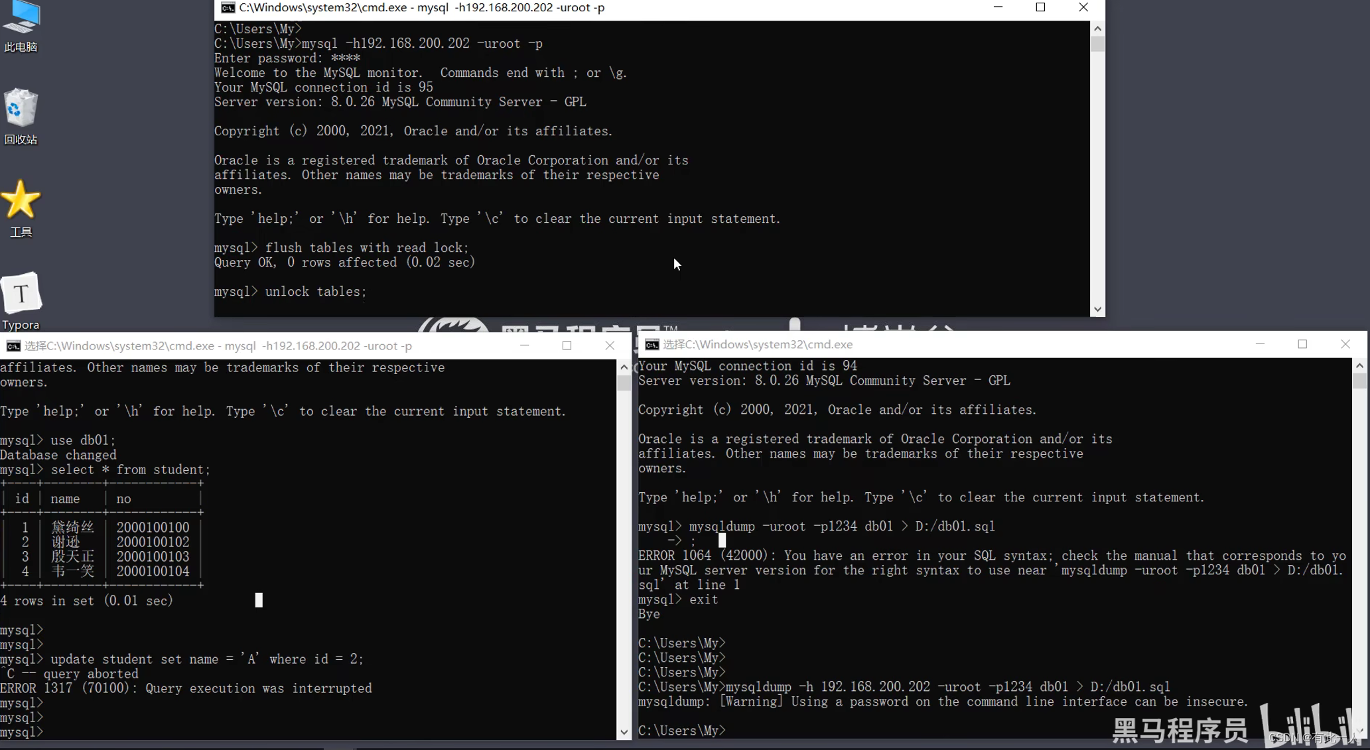1370x750 pixels.
Task: Click 'ERROR 1317 (70100)' message line
Action: [186, 689]
